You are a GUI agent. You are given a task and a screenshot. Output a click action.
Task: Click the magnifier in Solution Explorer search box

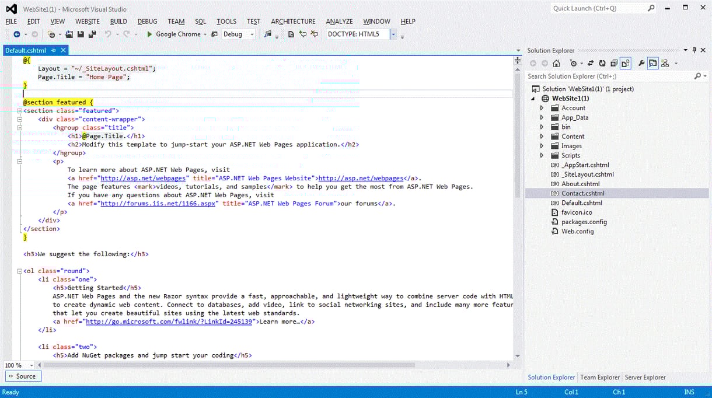pos(697,76)
